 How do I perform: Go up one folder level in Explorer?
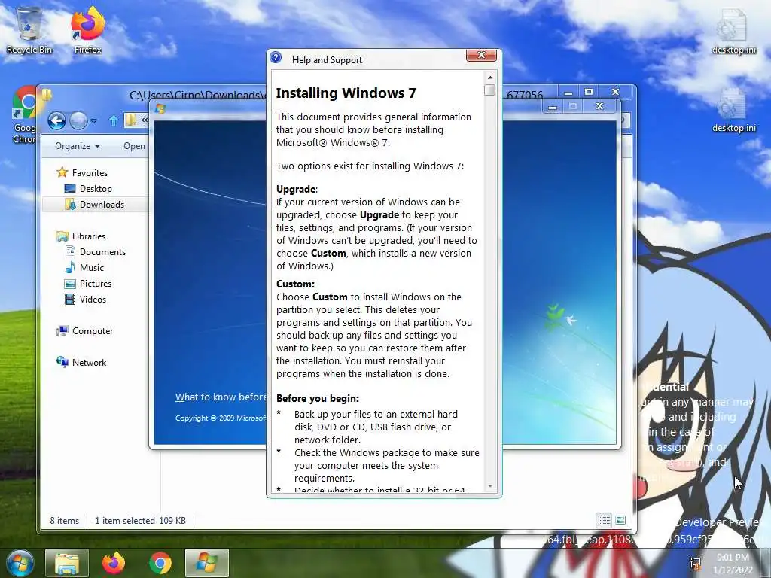coord(114,120)
